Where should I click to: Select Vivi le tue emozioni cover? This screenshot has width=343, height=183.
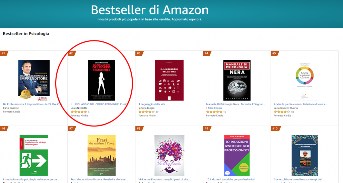(x=169, y=155)
